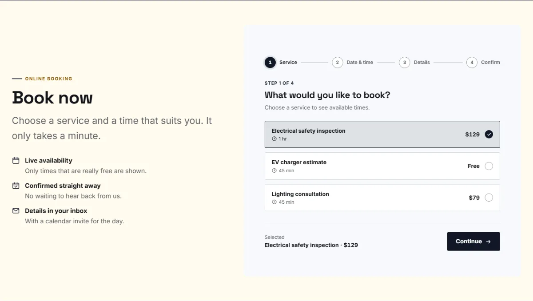The image size is (533, 301).
Task: Click the Free price label
Action: coord(473,166)
